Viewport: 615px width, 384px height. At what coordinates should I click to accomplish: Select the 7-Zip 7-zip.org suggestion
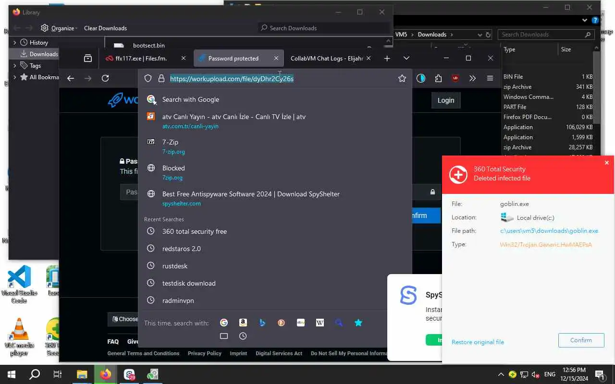[275, 146]
